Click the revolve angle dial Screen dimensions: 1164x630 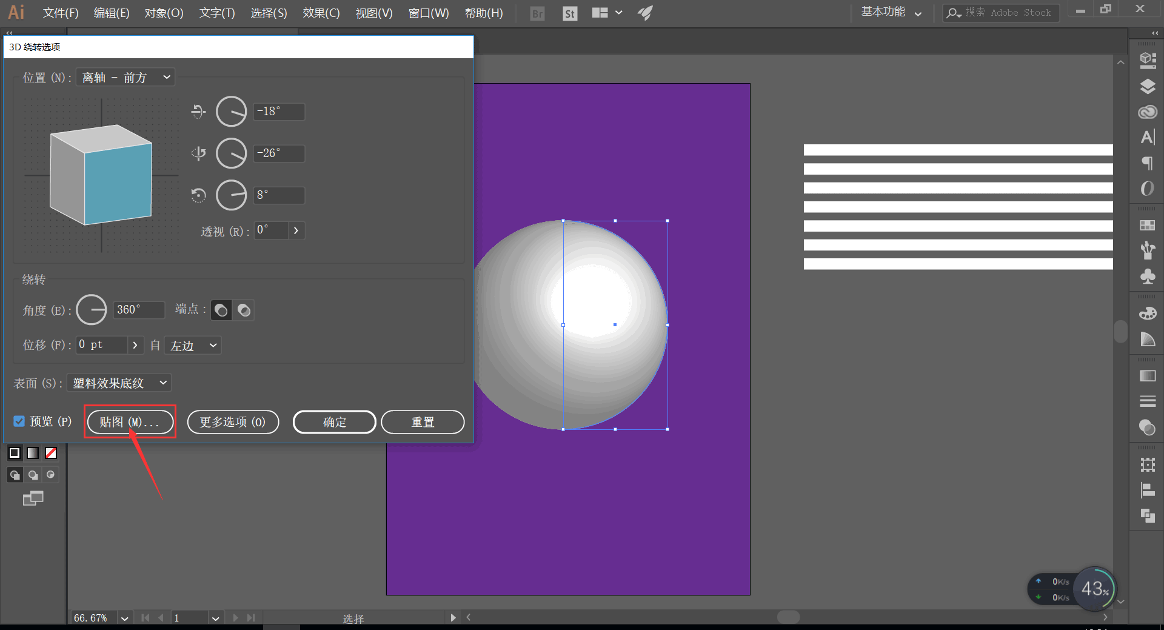tap(92, 310)
